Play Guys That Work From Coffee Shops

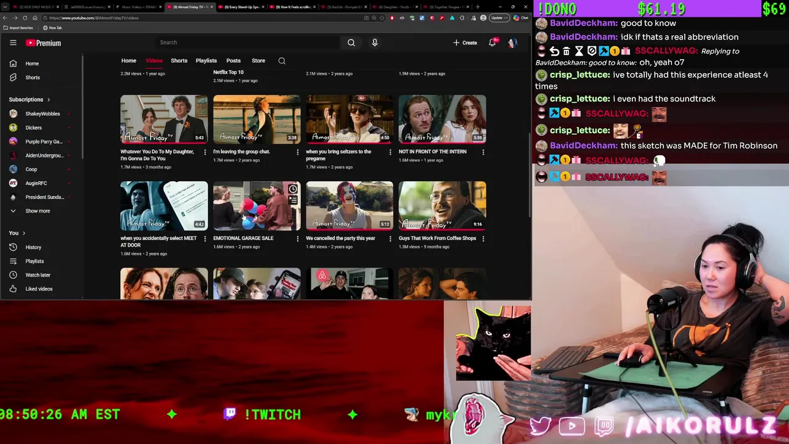tap(442, 205)
